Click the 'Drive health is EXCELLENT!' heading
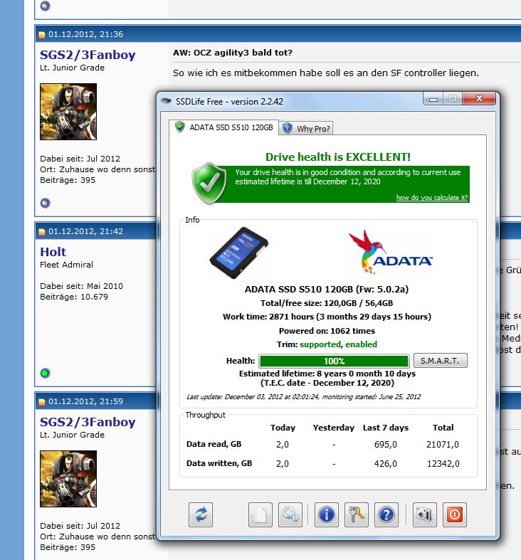Viewport: 521px width, 560px height. [x=338, y=157]
